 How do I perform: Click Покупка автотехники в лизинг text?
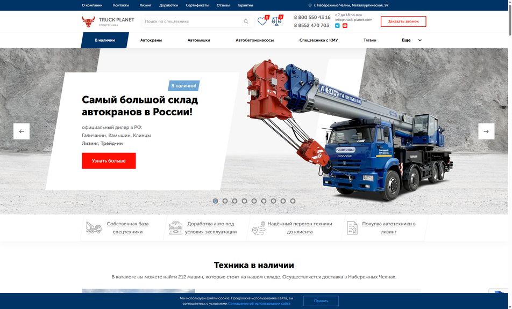pos(388,228)
